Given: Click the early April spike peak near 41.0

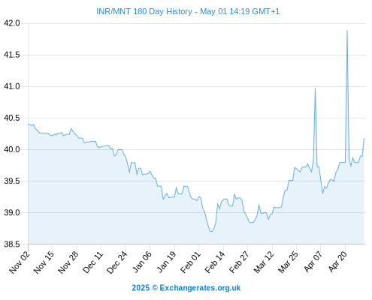Looking at the screenshot, I should pyautogui.click(x=315, y=88).
